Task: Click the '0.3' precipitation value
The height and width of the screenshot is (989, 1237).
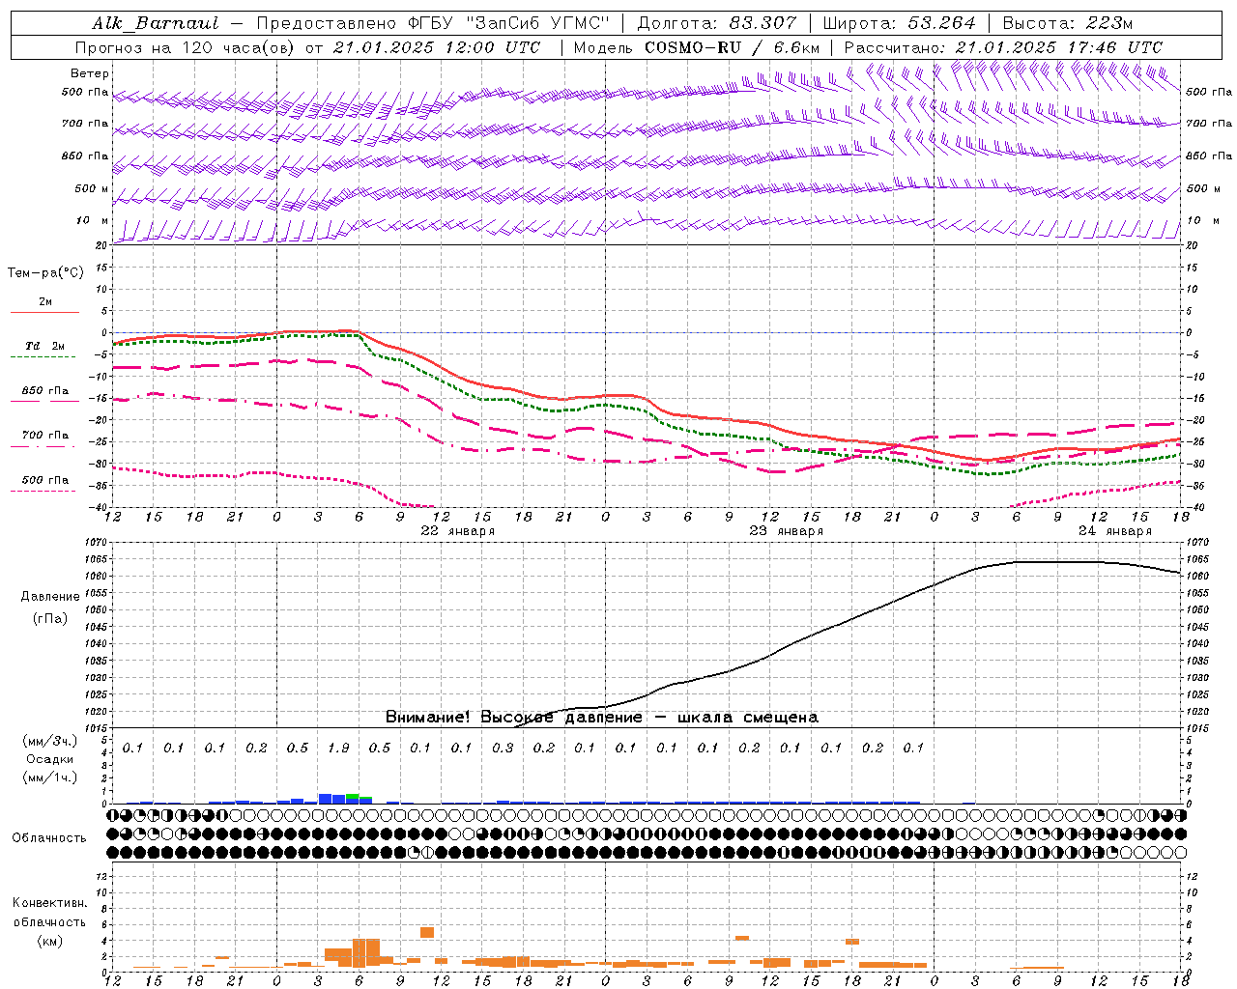Action: pyautogui.click(x=503, y=749)
